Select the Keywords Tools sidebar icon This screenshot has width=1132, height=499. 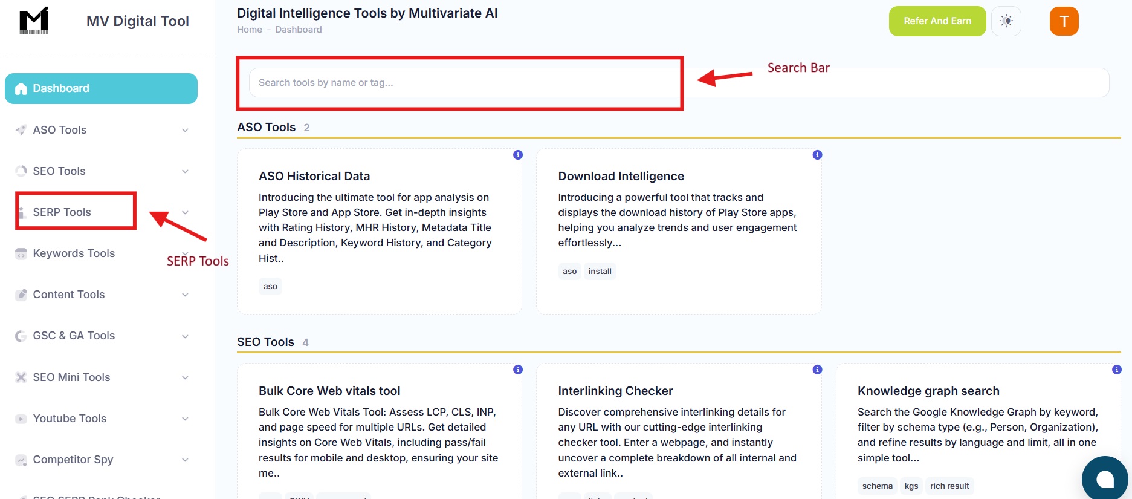[x=20, y=253]
